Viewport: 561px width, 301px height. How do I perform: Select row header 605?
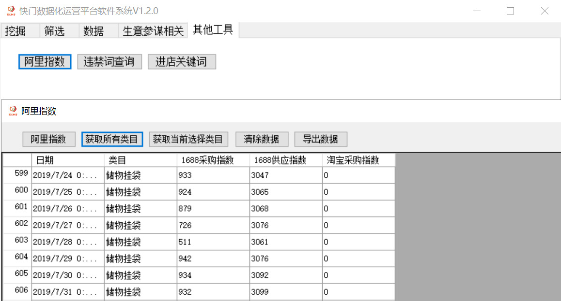point(17,275)
